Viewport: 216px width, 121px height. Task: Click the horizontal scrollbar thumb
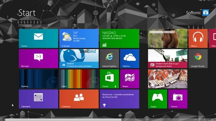pos(63,120)
